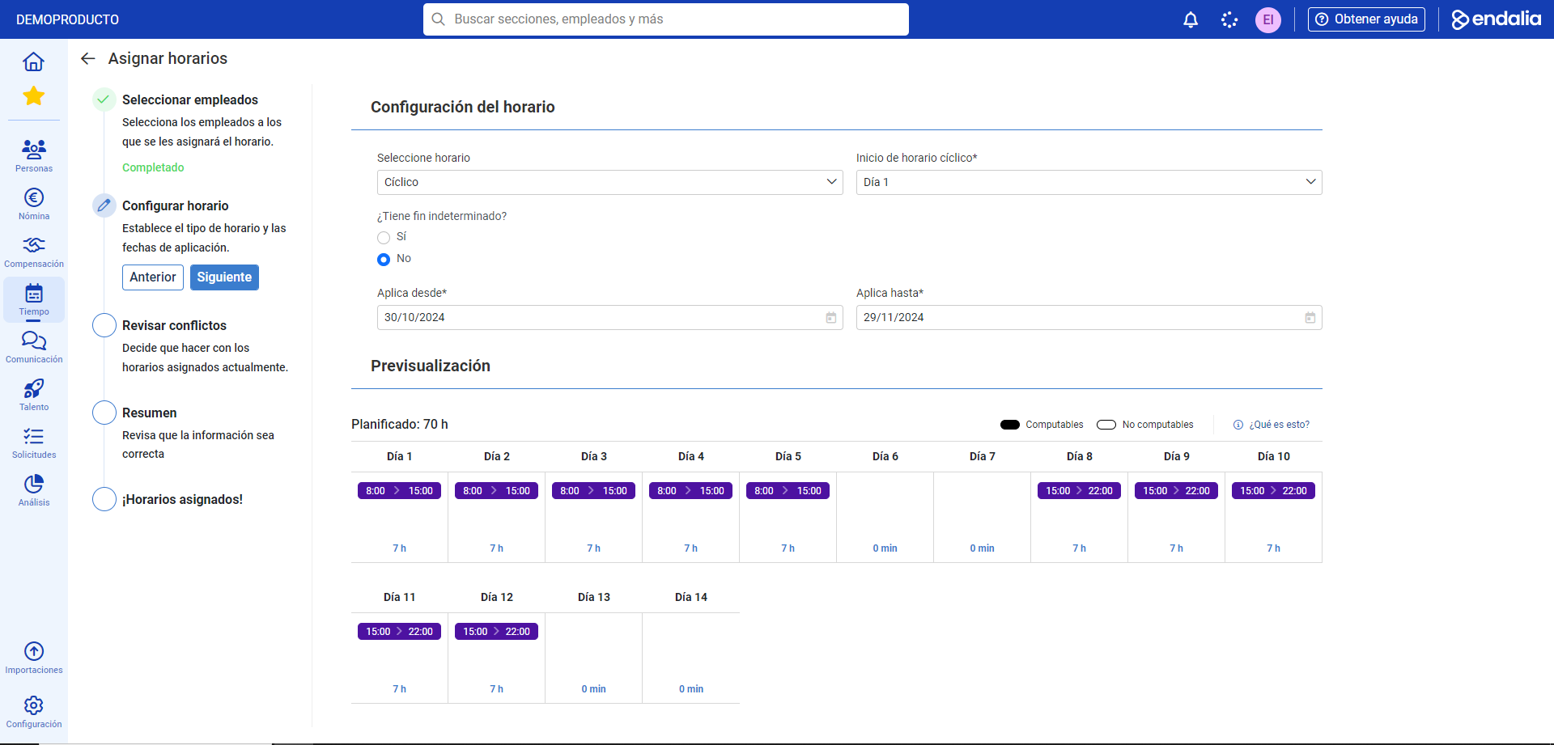Select the No radio option
This screenshot has width=1554, height=745.
(384, 259)
